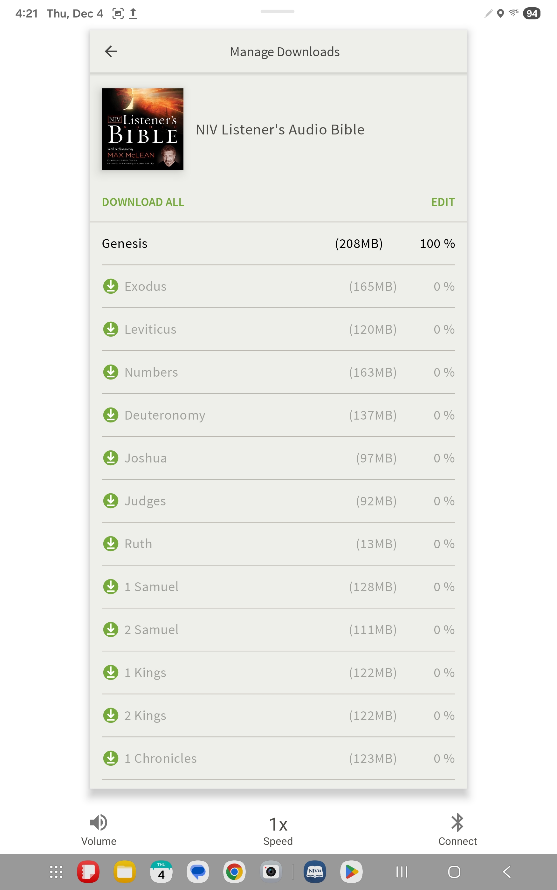This screenshot has width=557, height=890.
Task: Open the Volume control
Action: [x=99, y=830]
